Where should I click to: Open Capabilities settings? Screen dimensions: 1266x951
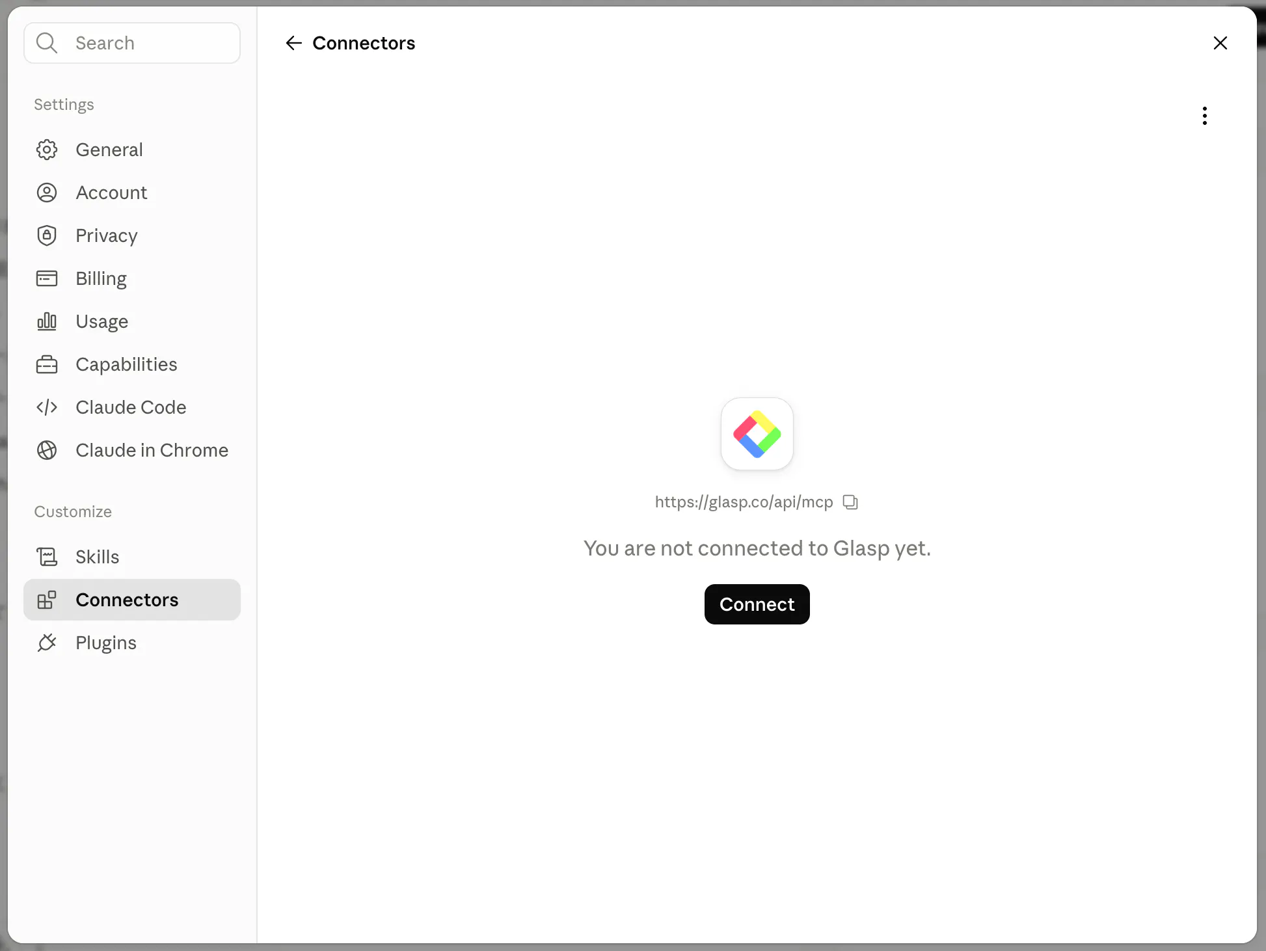point(132,364)
